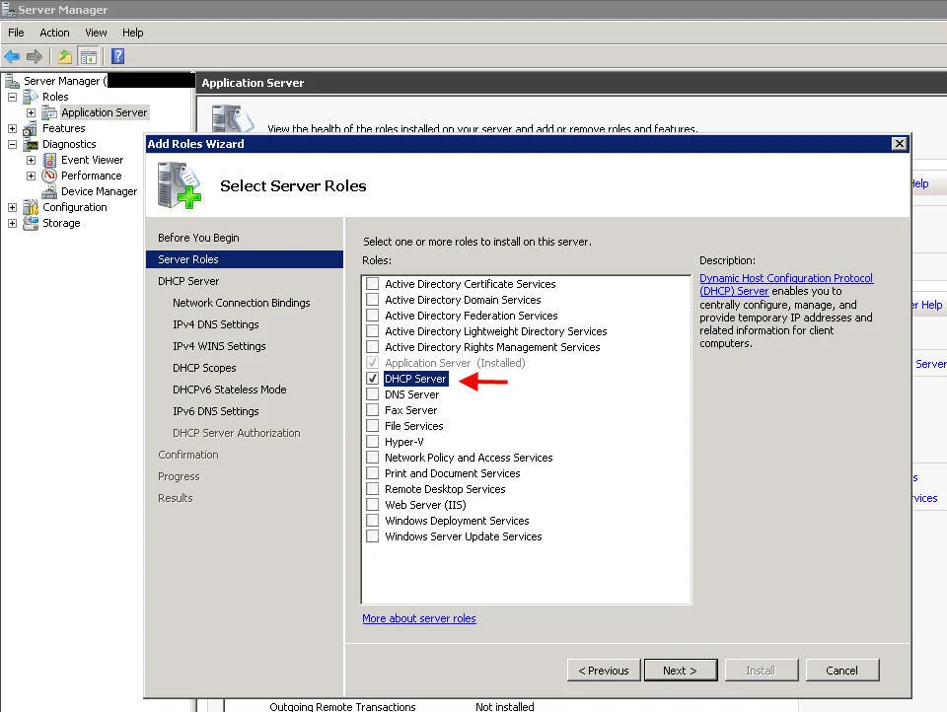
Task: Click the Server Manager title bar icon
Action: click(x=8, y=10)
